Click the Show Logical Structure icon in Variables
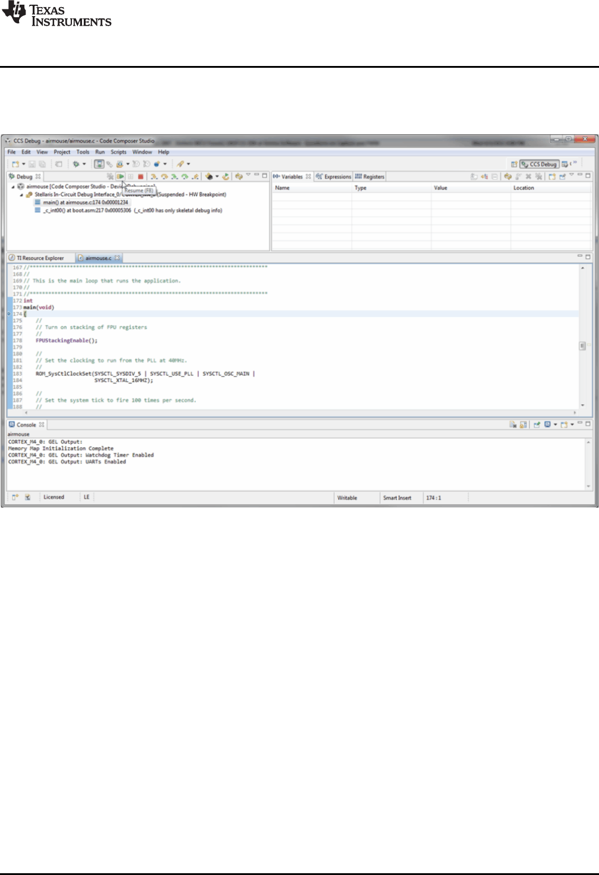599x875 pixels. [x=484, y=177]
